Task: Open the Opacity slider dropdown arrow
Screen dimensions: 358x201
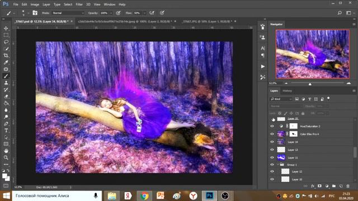Action: 111,13
